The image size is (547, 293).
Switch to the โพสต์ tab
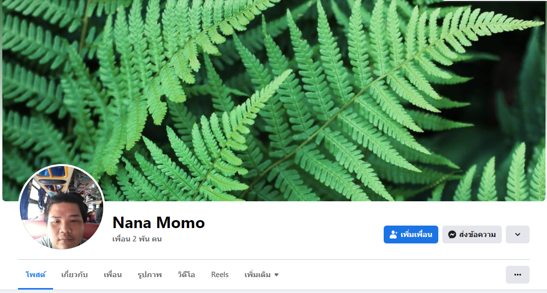(x=36, y=275)
